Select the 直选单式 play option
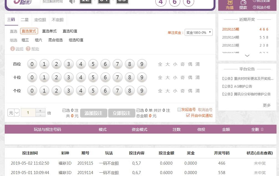The width and height of the screenshot is (279, 176). pyautogui.click(x=49, y=31)
